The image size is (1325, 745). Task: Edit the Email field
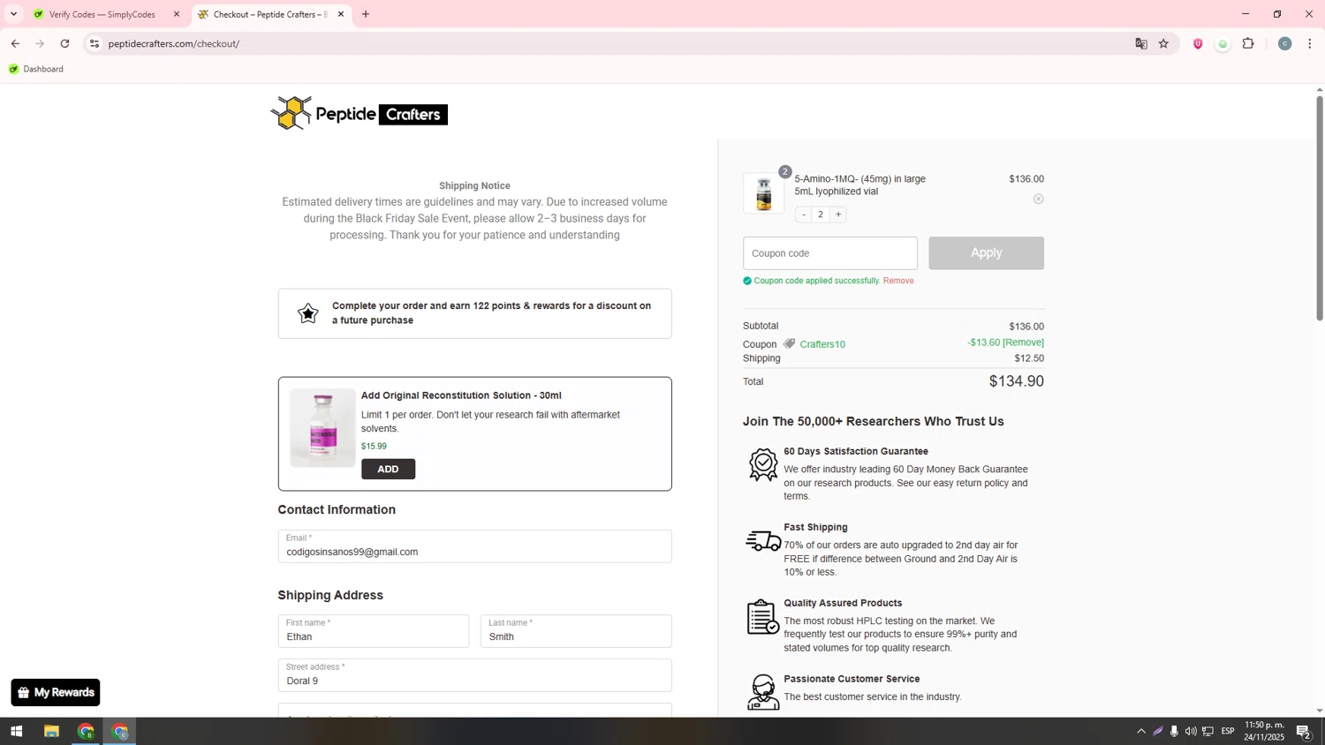(474, 546)
